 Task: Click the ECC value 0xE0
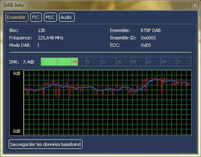pyautogui.click(x=146, y=45)
